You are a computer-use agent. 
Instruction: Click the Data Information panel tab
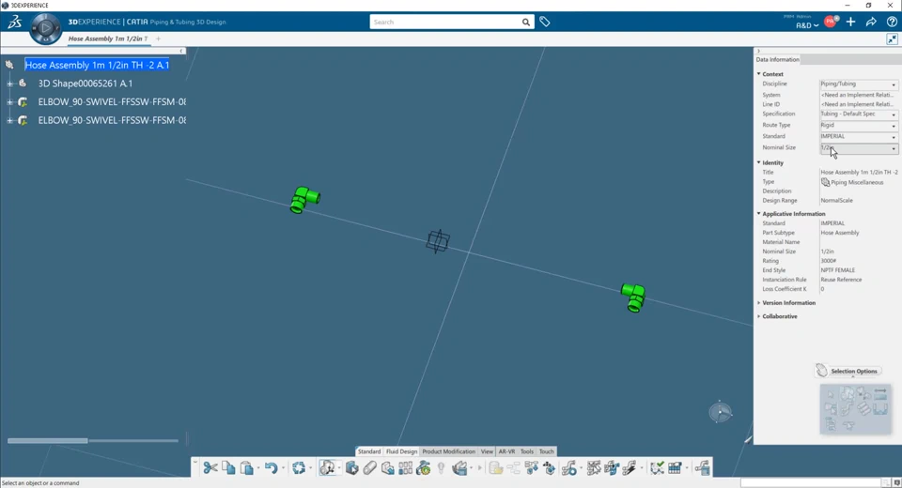pos(777,59)
